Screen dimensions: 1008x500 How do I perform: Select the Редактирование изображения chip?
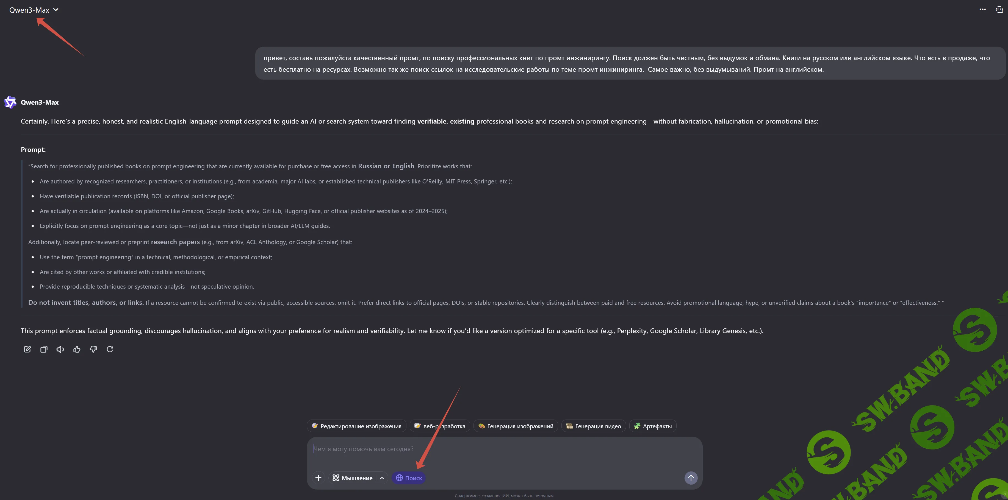point(356,426)
